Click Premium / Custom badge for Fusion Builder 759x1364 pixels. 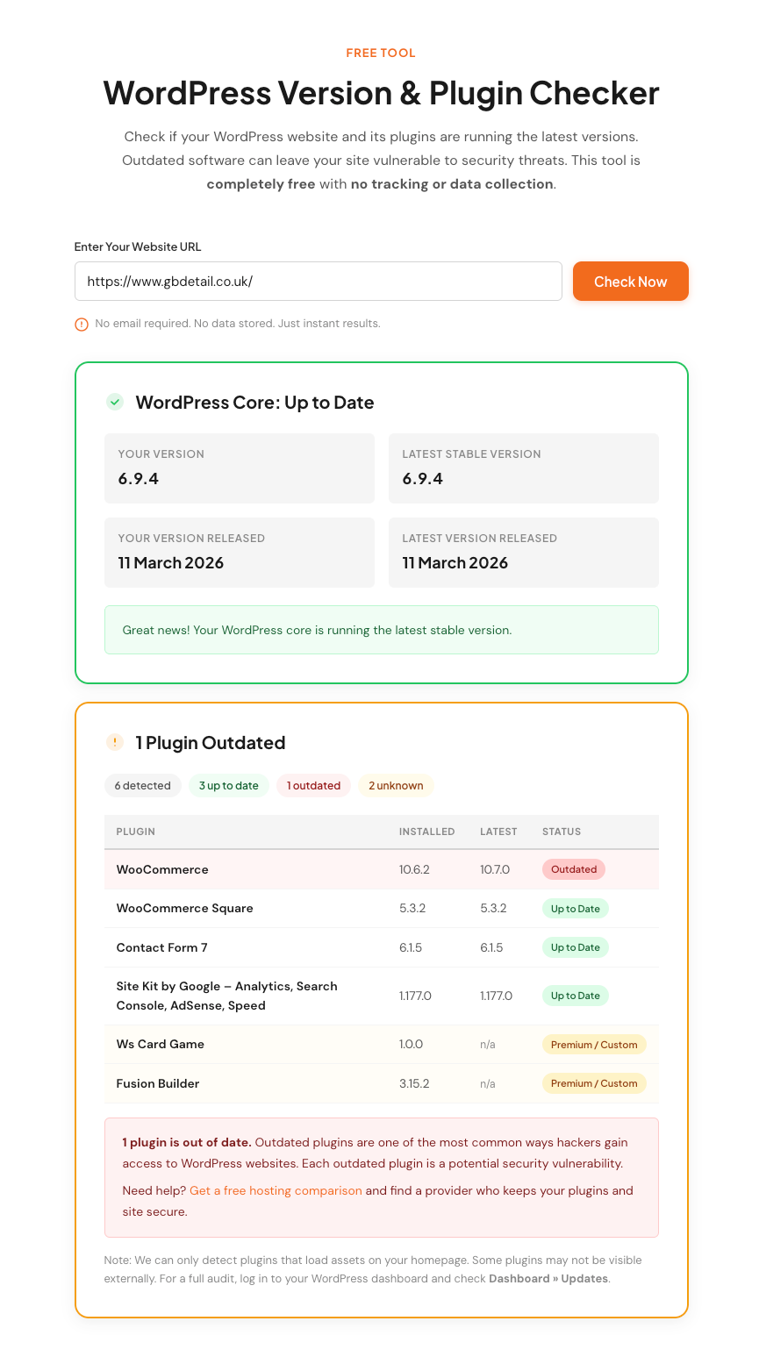click(x=594, y=1083)
